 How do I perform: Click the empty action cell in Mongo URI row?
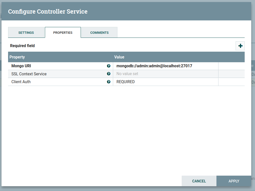click(231, 66)
